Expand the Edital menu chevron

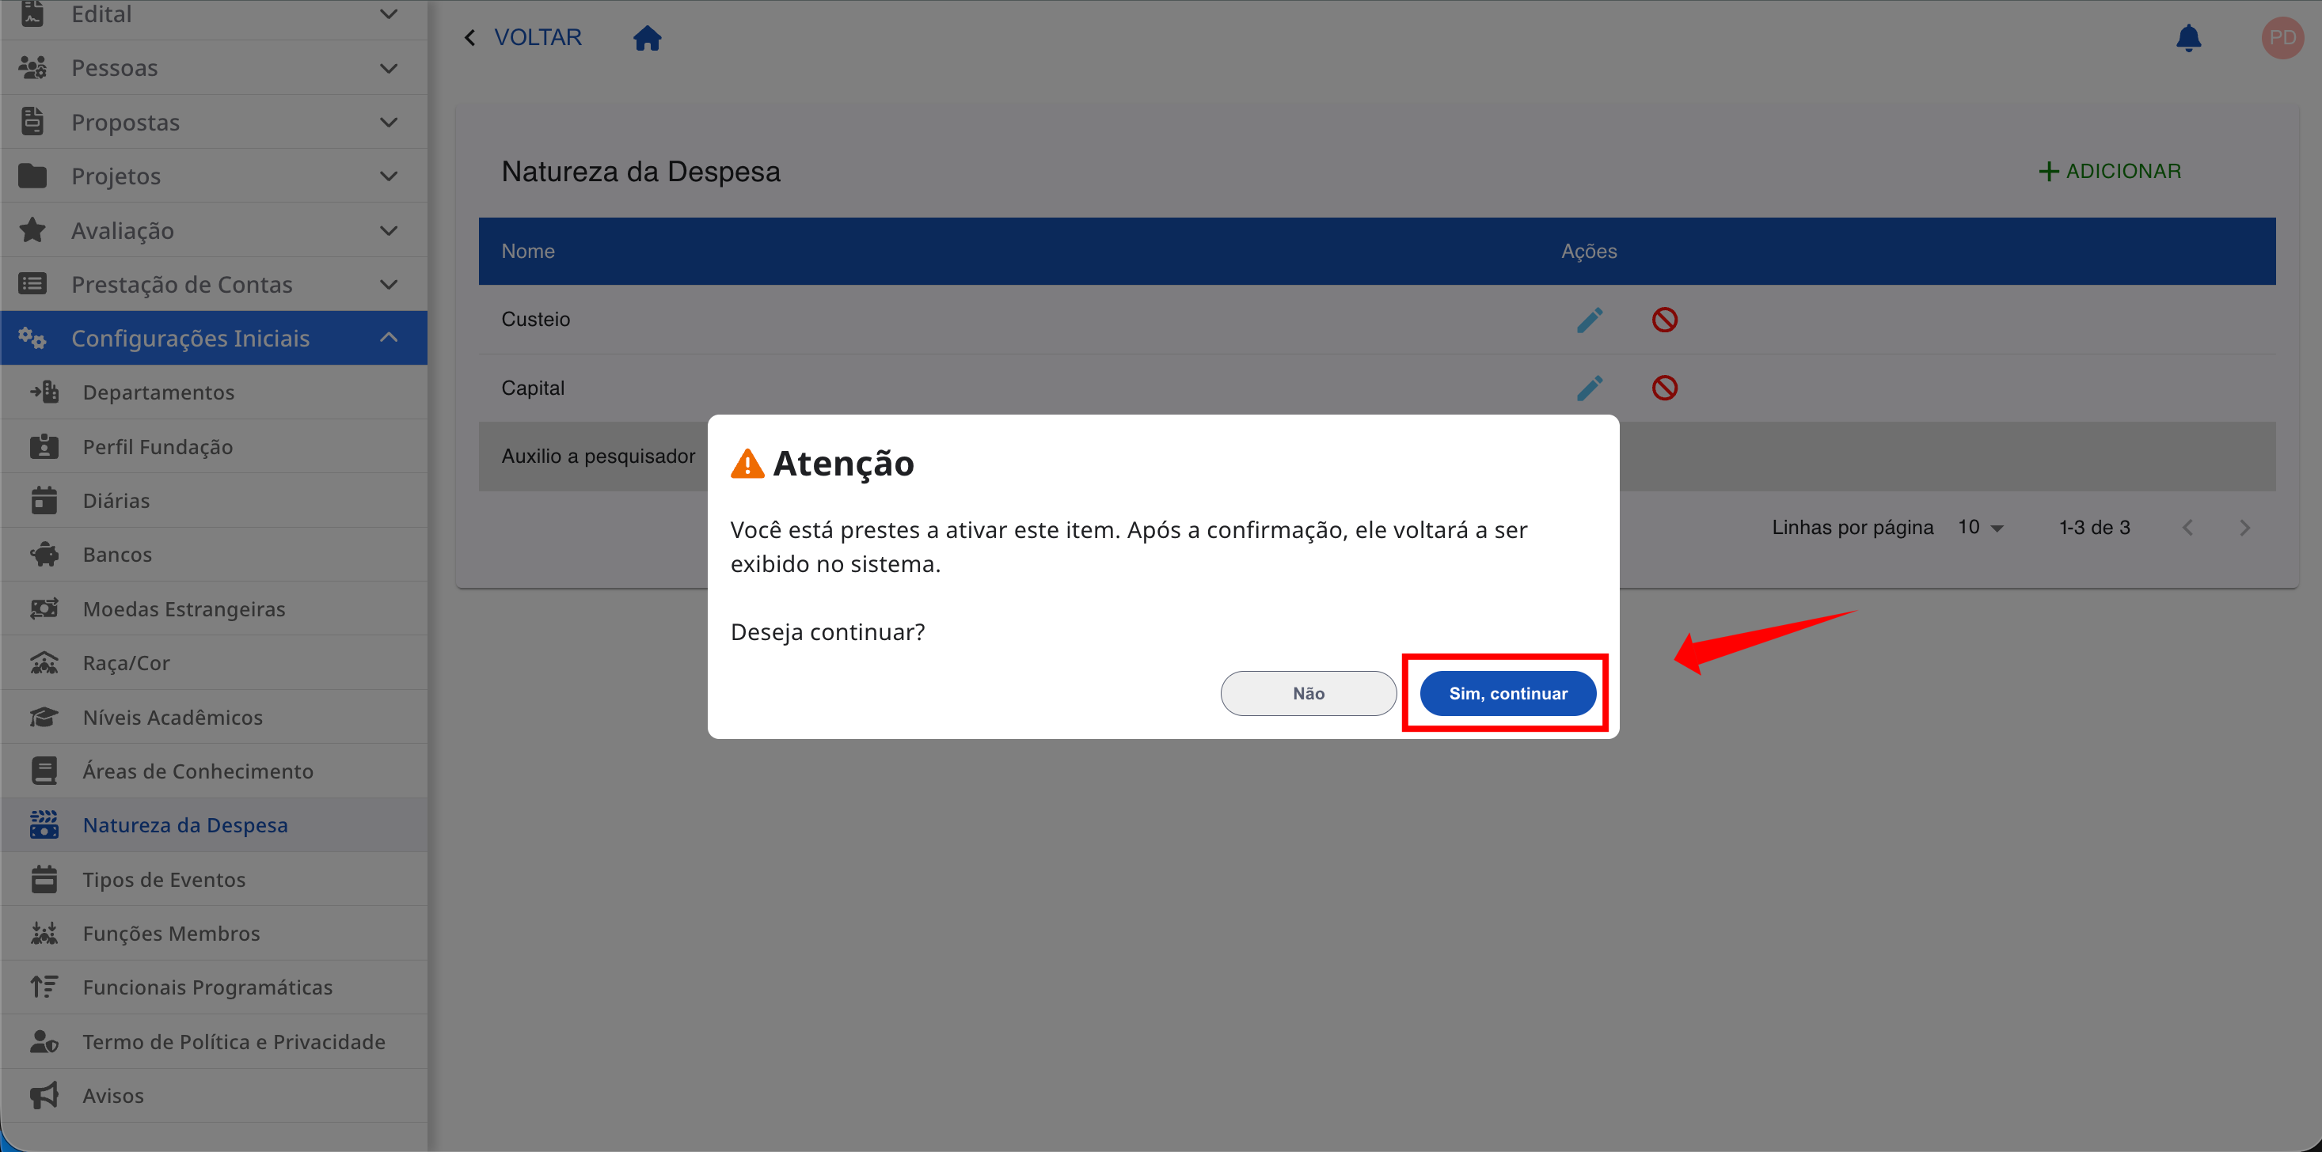(x=389, y=14)
